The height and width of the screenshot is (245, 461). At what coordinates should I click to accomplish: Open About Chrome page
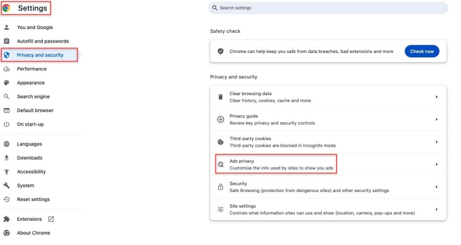(x=33, y=233)
